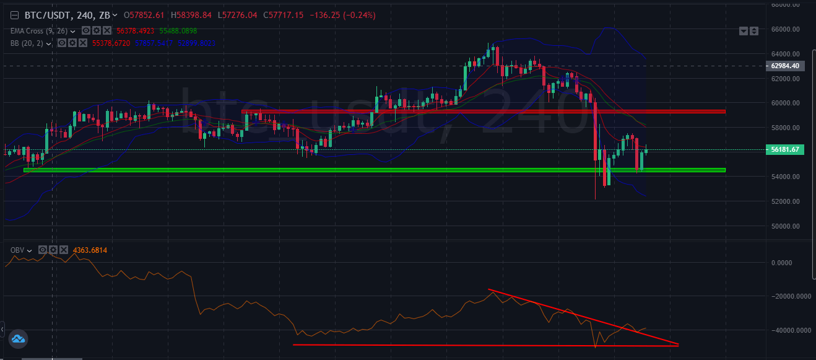Click the 56181.67 current price label
The image size is (816, 360).
pos(784,149)
